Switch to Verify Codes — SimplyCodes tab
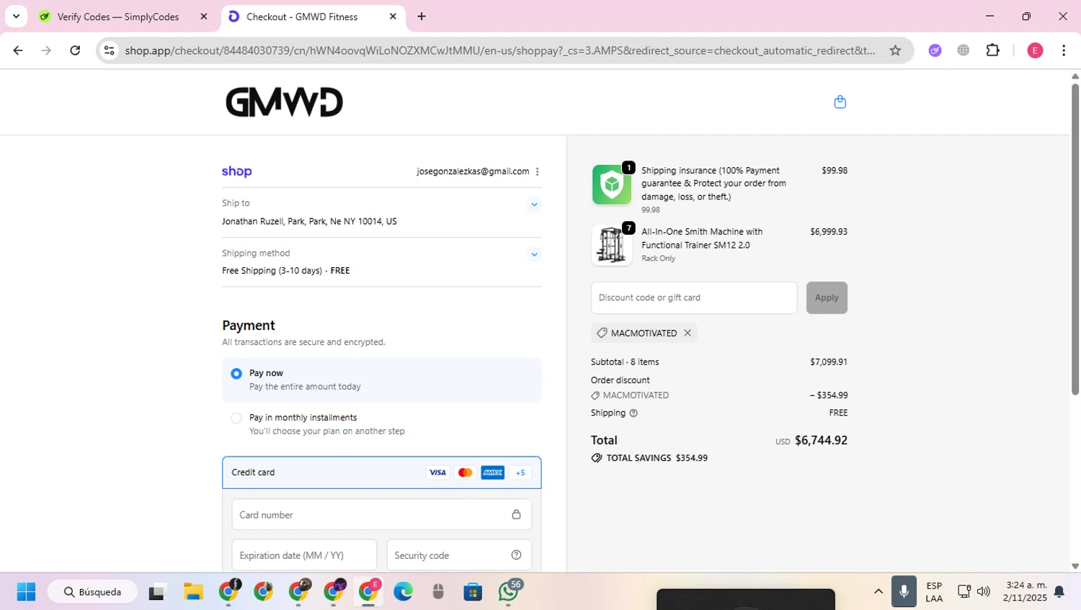 (117, 17)
